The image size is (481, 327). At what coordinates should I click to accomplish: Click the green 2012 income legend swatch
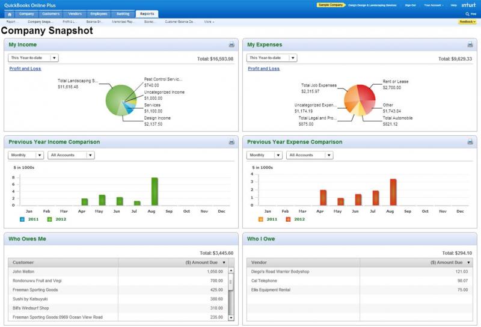pos(49,219)
